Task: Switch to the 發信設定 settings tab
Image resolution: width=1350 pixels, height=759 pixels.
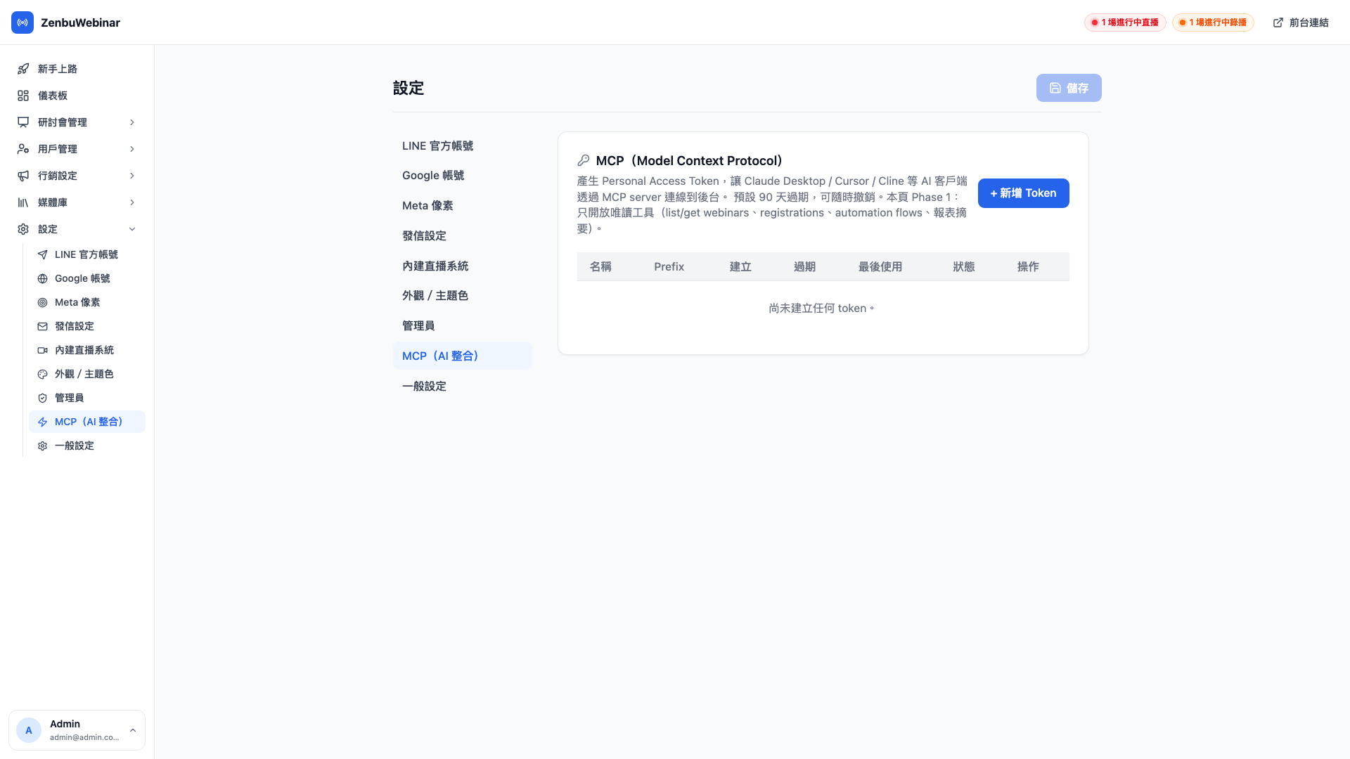Action: [x=463, y=235]
